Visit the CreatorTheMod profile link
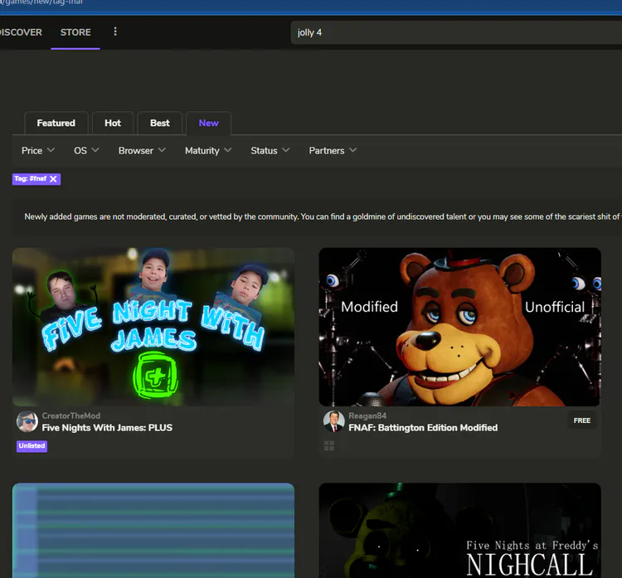The height and width of the screenshot is (578, 622). [x=71, y=415]
